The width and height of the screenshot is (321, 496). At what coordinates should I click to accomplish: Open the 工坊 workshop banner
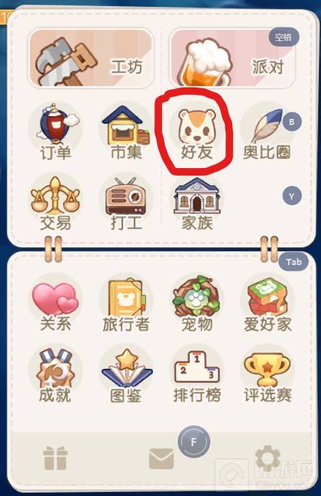91,58
